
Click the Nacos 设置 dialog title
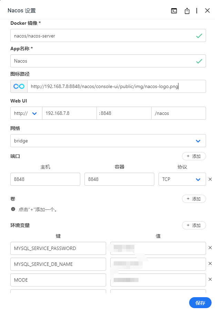click(22, 10)
